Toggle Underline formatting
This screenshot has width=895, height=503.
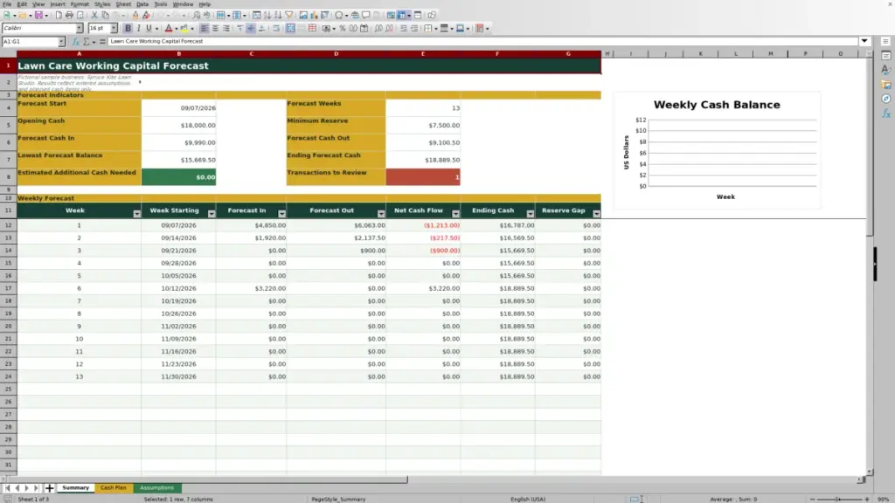pos(149,28)
